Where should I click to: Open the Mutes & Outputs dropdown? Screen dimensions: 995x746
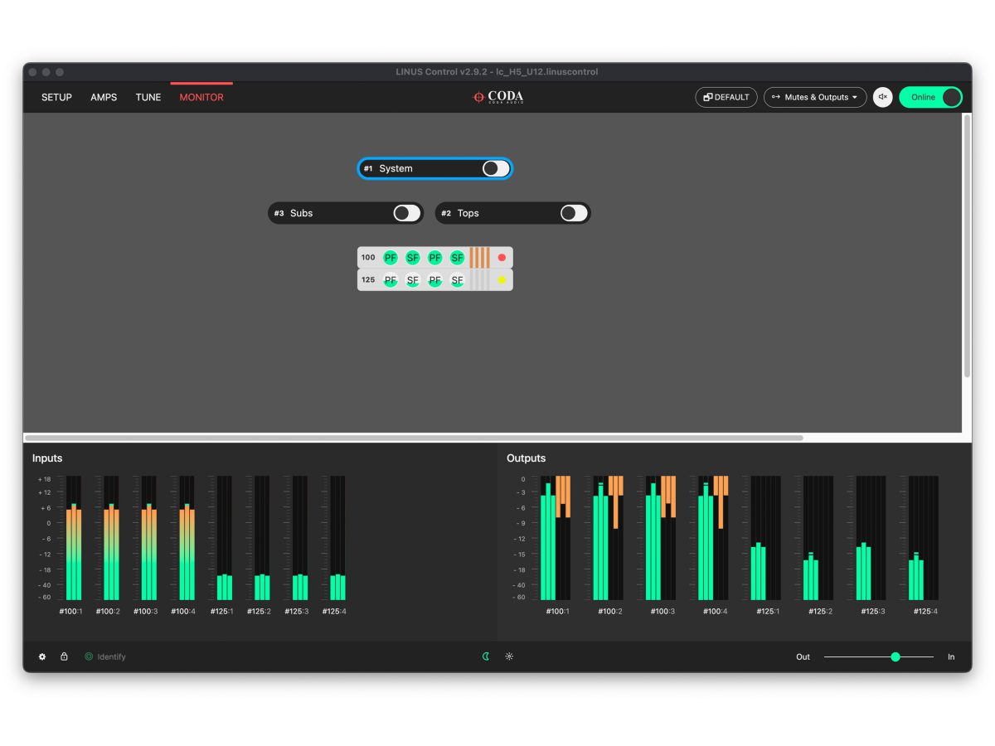tap(815, 97)
